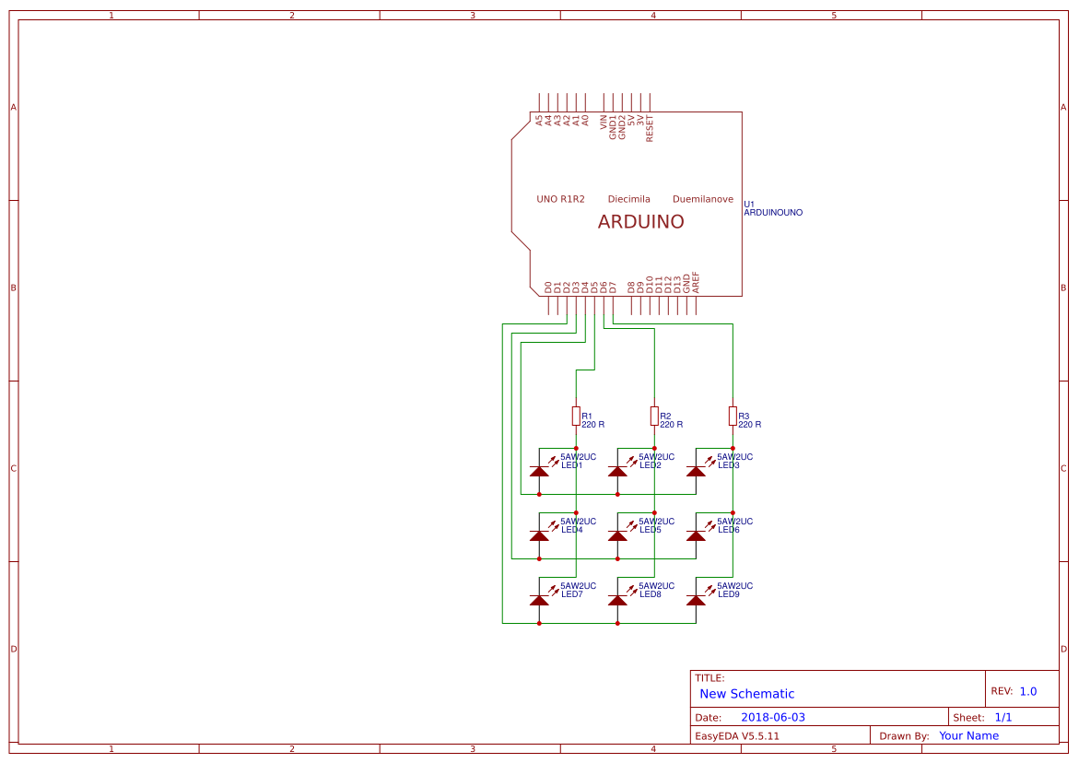Select the LED5 diode symbol

(x=617, y=534)
